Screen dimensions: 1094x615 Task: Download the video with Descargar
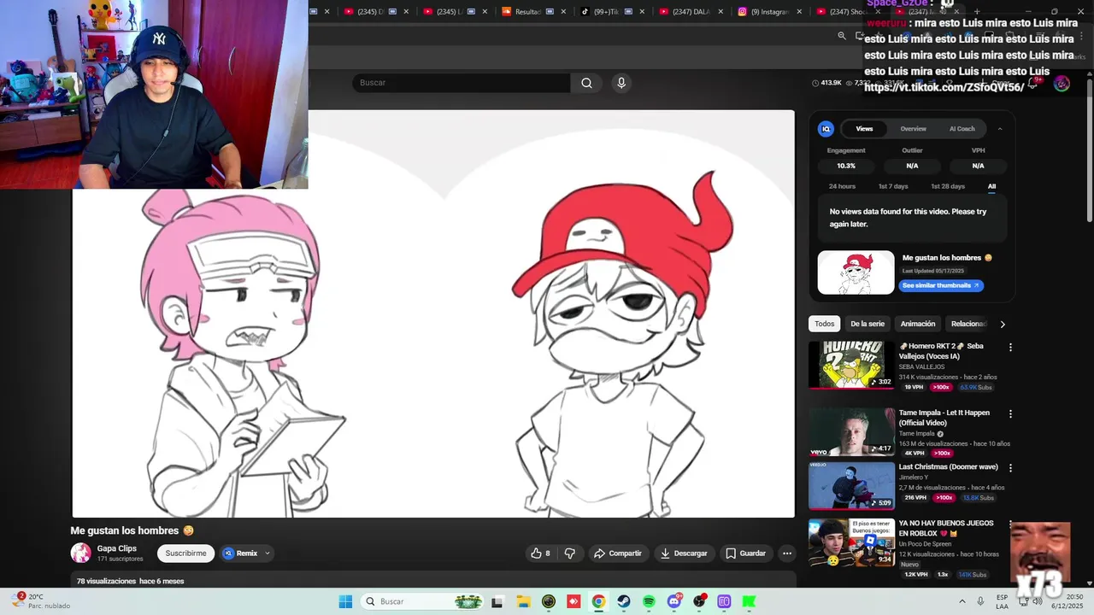coord(684,553)
